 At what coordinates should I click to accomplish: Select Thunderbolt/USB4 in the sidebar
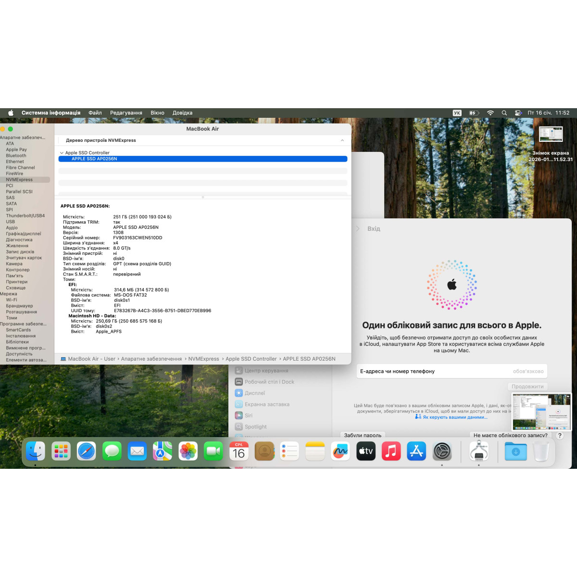coord(25,216)
